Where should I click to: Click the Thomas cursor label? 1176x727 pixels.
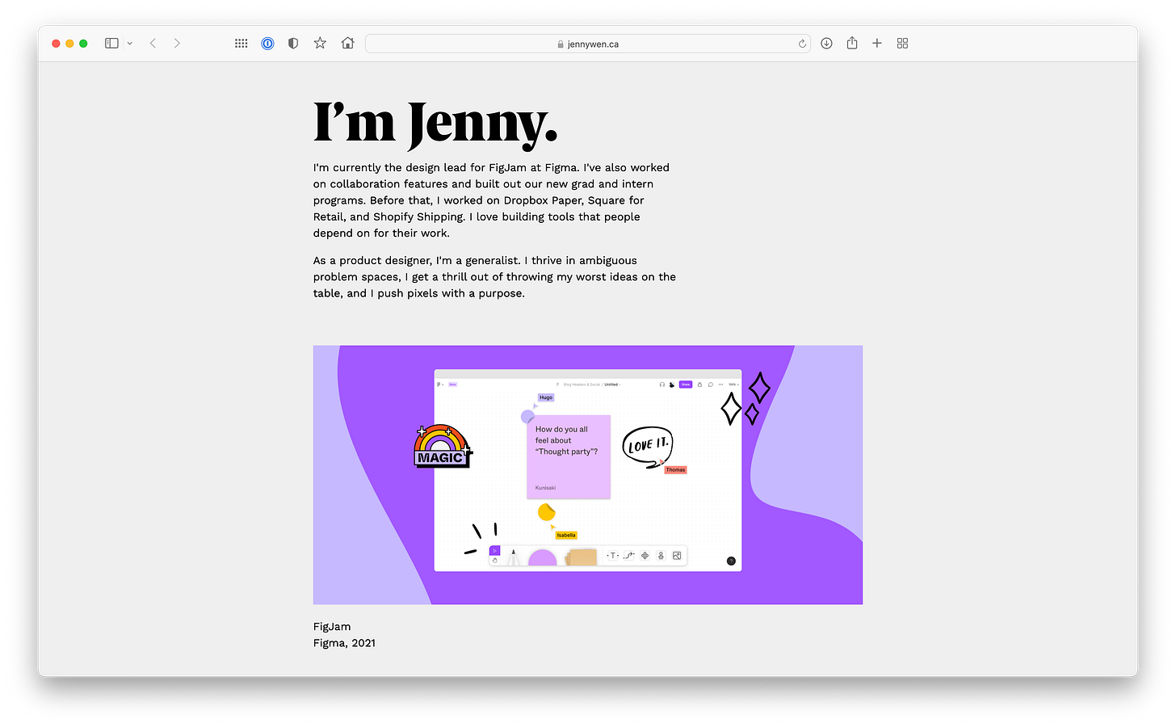coord(675,469)
